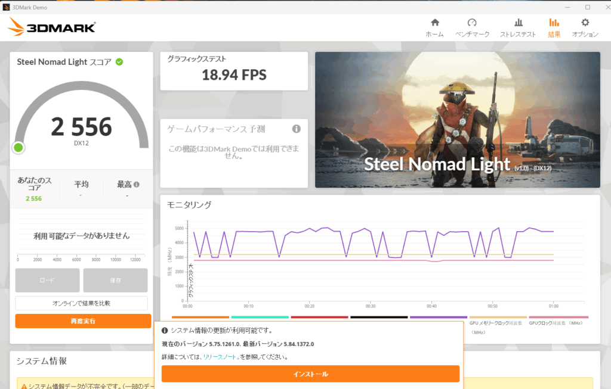611x389 pixels.
Task: Toggle the orange legend series bar
Action: tap(200, 317)
